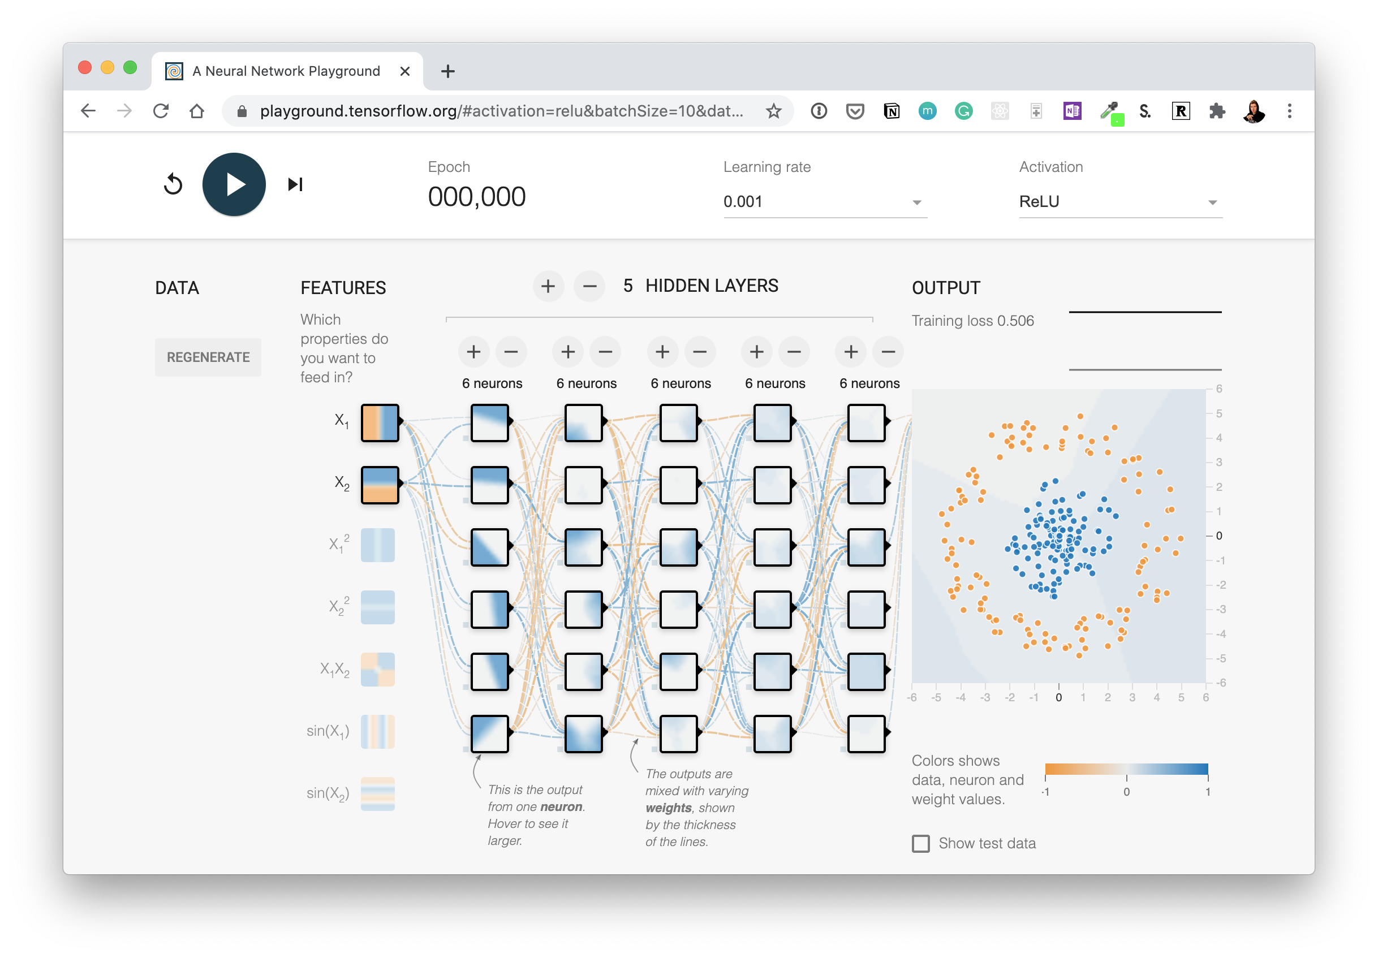
Task: Add a hidden layer with the plus icon
Action: (548, 286)
